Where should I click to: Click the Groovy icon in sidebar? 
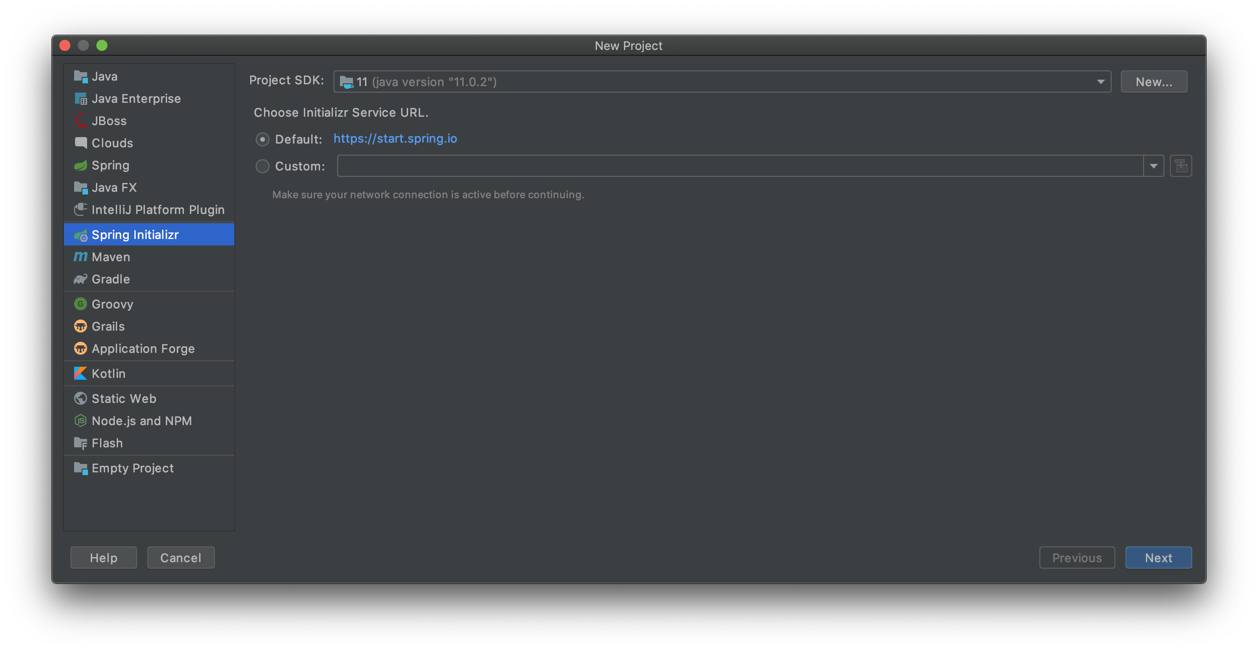click(x=80, y=304)
